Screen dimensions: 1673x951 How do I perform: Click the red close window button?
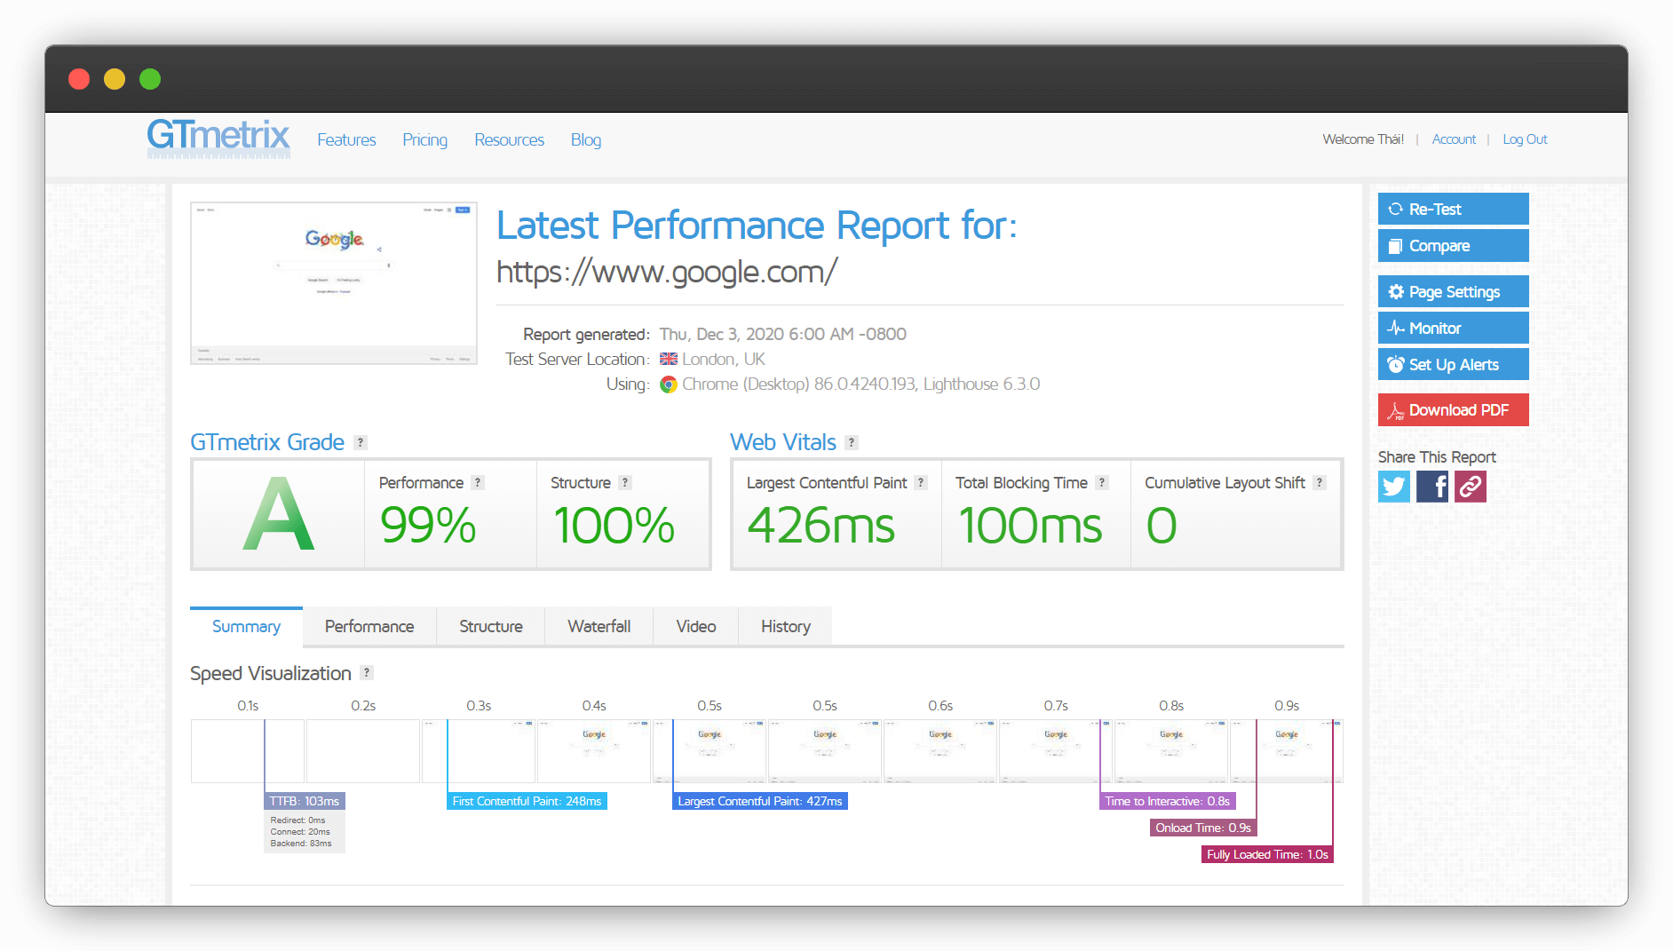(79, 79)
